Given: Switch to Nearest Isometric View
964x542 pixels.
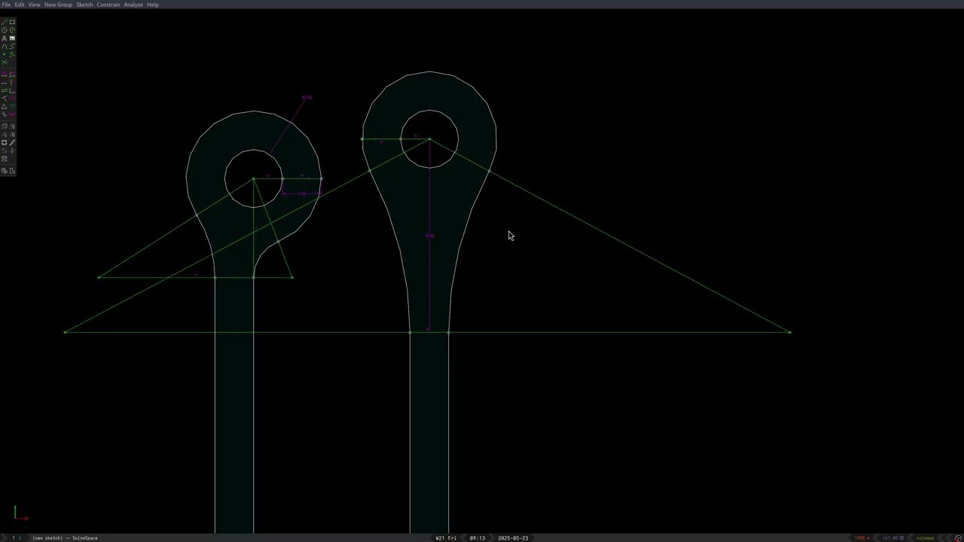Looking at the screenshot, I should pos(4,171).
